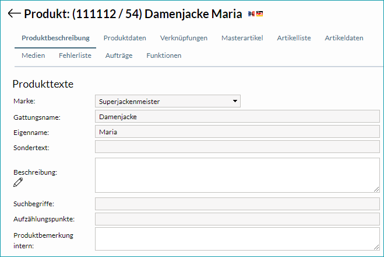
Task: Open the Beschreibung pencil editor icon
Action: 18,182
